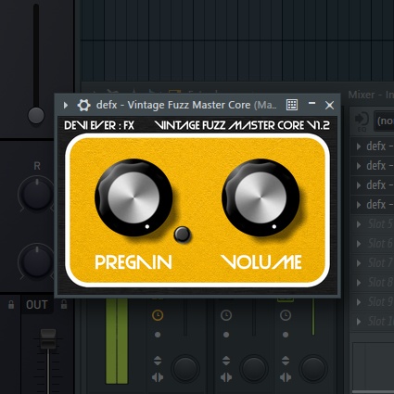Screen dimensions: 394x394
Task: Click the DEVI EVER : FX logo text
Action: (x=99, y=125)
